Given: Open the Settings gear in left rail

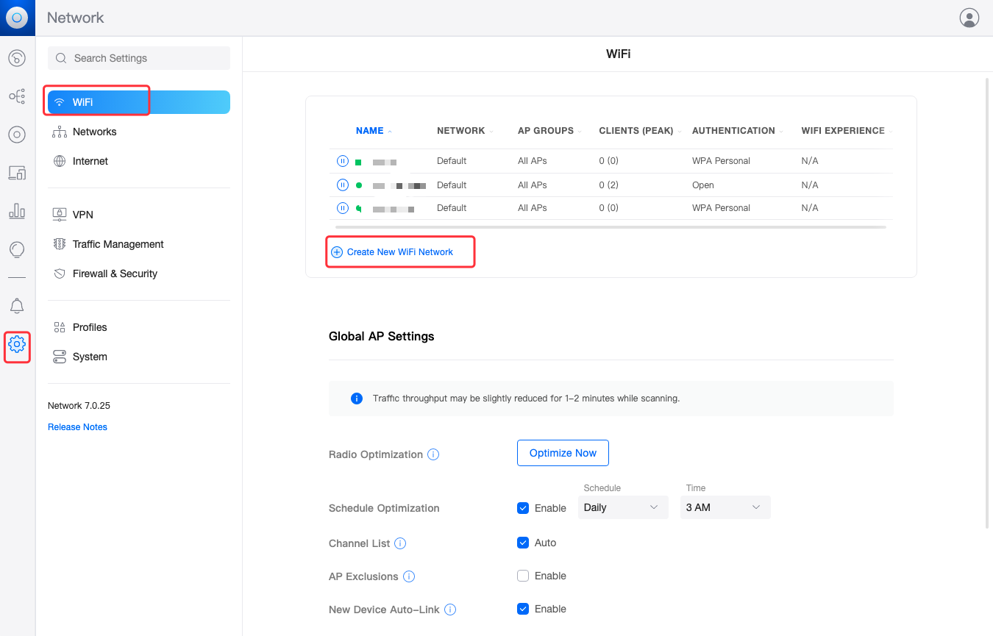Looking at the screenshot, I should [17, 344].
